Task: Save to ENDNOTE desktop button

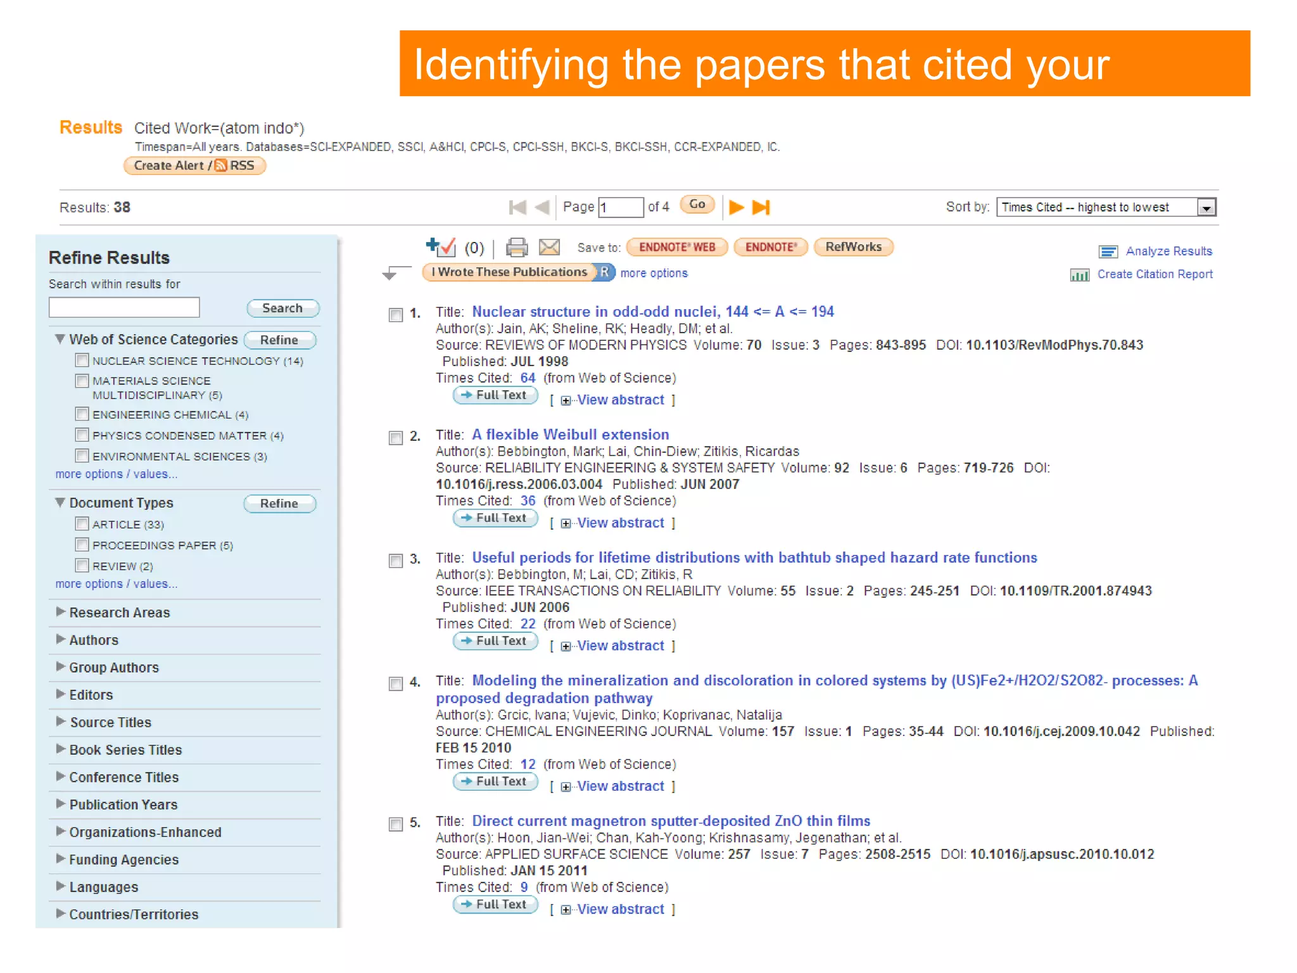Action: pyautogui.click(x=771, y=247)
